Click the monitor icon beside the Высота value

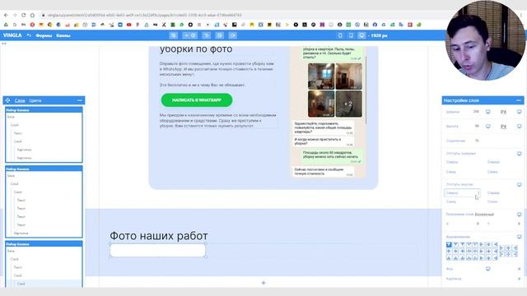click(x=488, y=126)
